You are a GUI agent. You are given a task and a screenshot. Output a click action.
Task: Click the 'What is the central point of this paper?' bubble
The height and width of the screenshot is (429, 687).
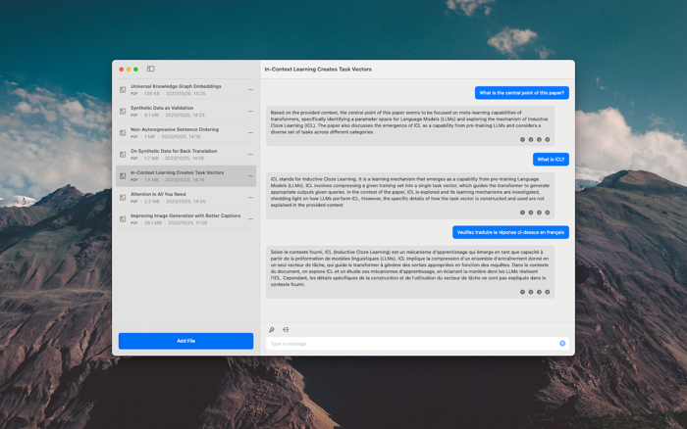pyautogui.click(x=522, y=93)
